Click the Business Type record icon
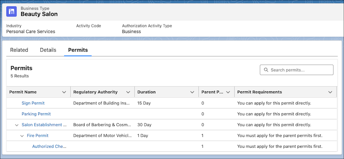 tap(12, 12)
